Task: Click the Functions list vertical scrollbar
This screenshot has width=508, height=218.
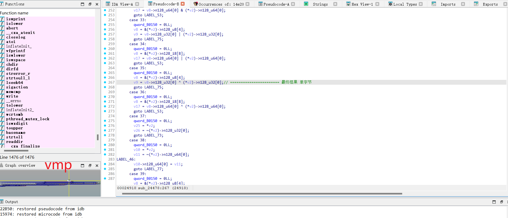Action: 98,137
